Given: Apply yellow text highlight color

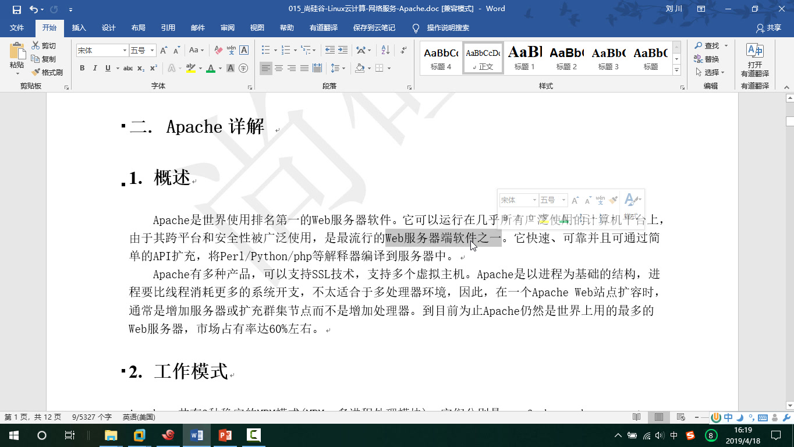Looking at the screenshot, I should 190,69.
